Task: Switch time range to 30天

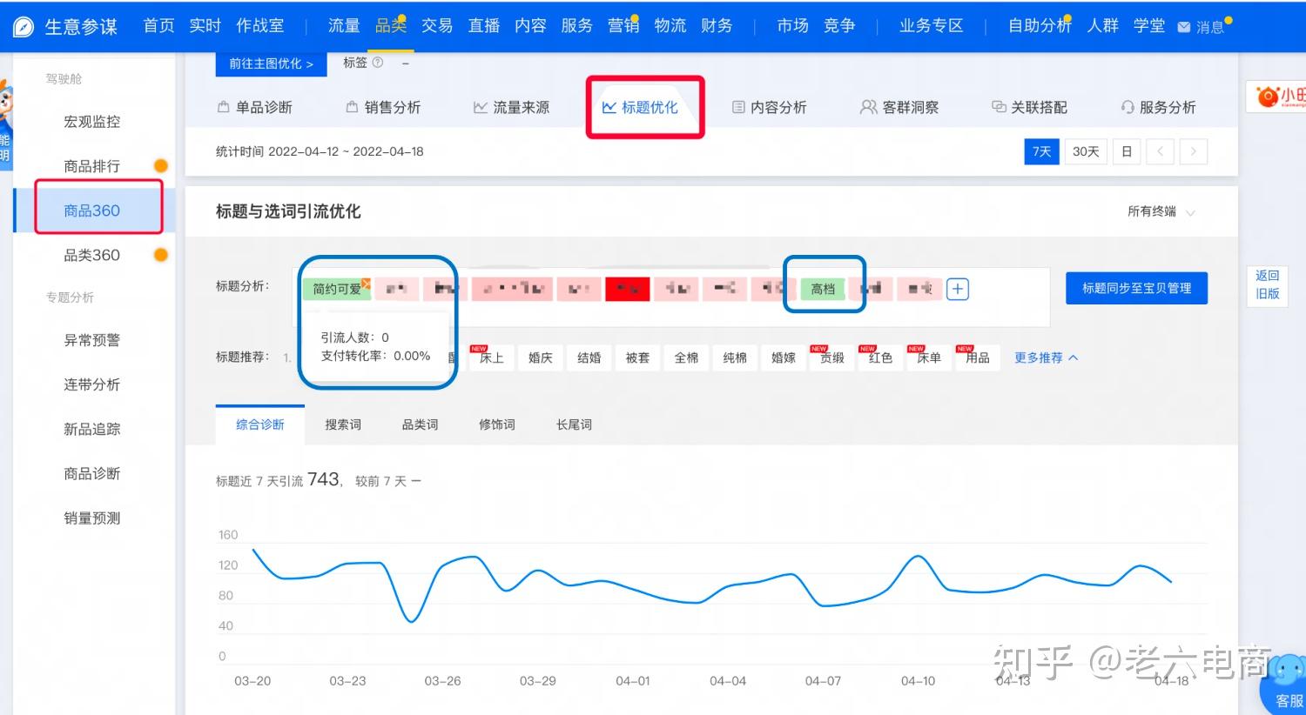Action: [x=1086, y=151]
